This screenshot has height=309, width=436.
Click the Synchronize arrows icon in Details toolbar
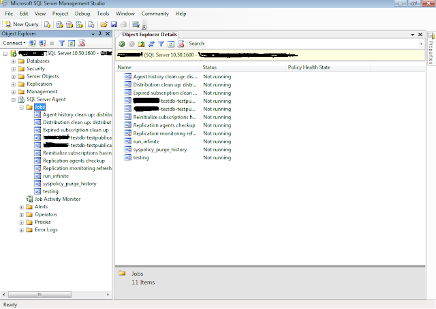tap(151, 44)
